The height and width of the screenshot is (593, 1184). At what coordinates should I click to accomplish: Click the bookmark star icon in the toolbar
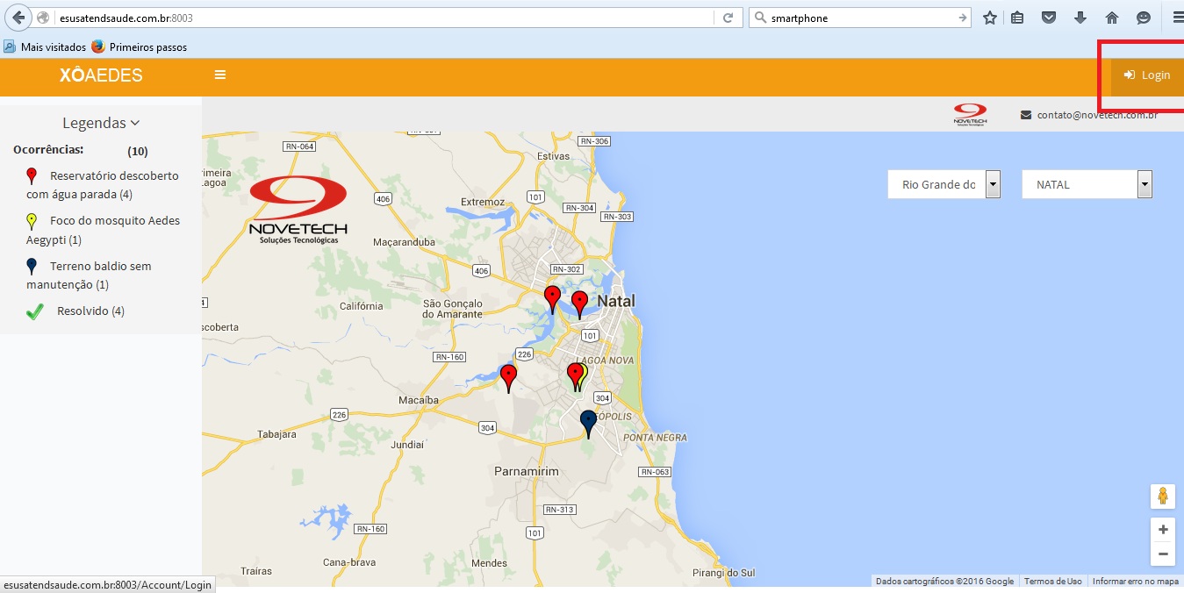pos(990,18)
